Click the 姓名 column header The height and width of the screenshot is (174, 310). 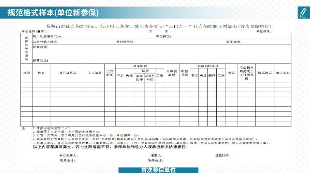click(41, 73)
